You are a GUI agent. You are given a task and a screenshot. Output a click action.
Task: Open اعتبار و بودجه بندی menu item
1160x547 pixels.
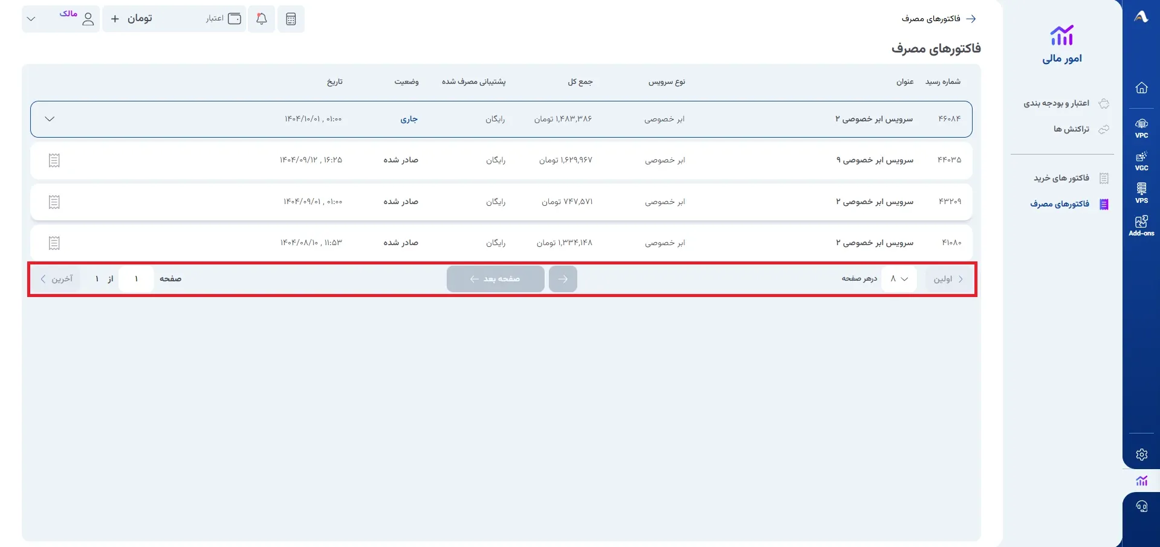[1066, 103]
